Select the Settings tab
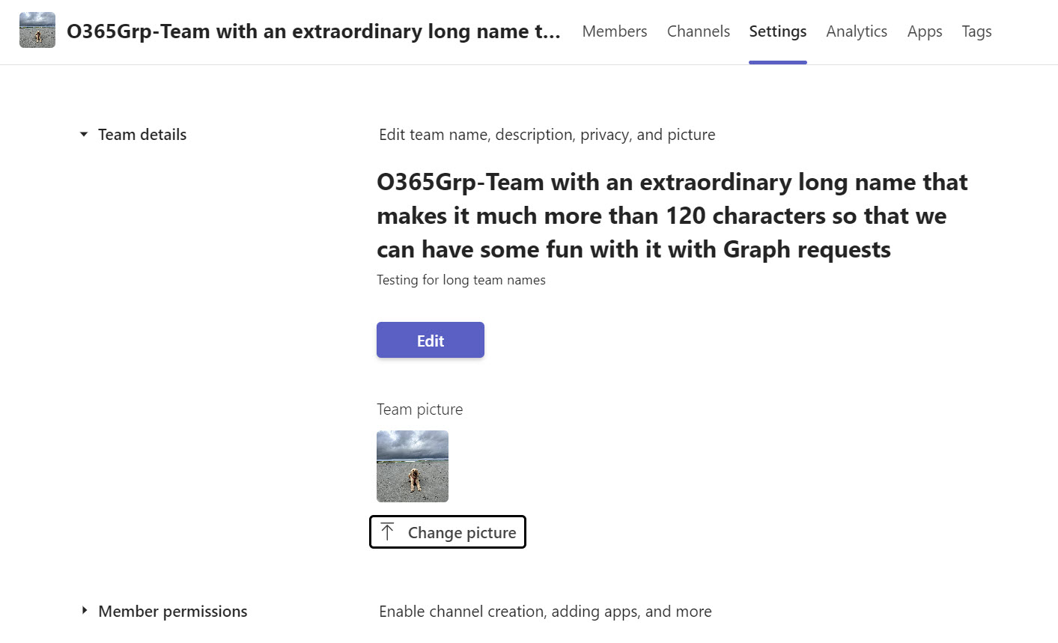 [778, 31]
